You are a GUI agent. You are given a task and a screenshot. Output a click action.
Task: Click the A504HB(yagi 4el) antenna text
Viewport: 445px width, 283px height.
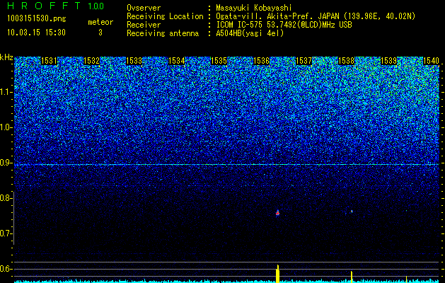point(250,33)
